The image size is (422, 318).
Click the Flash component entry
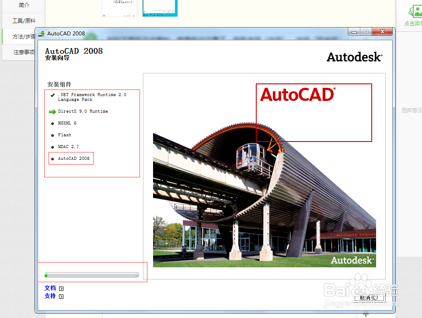coord(65,135)
